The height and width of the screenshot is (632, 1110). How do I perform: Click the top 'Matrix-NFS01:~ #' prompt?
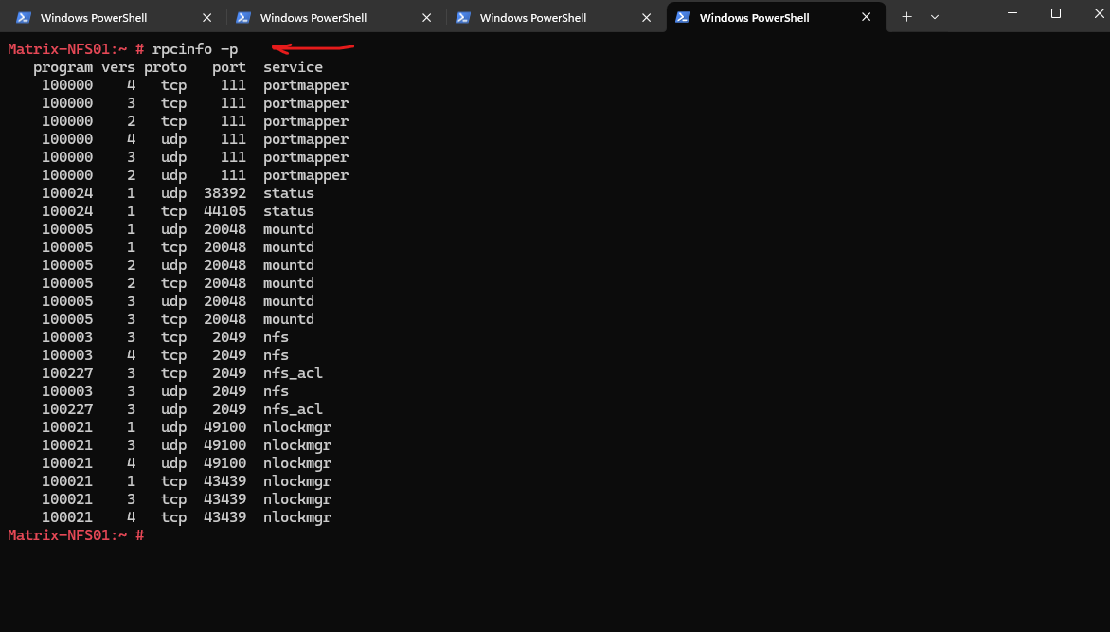pyautogui.click(x=76, y=49)
